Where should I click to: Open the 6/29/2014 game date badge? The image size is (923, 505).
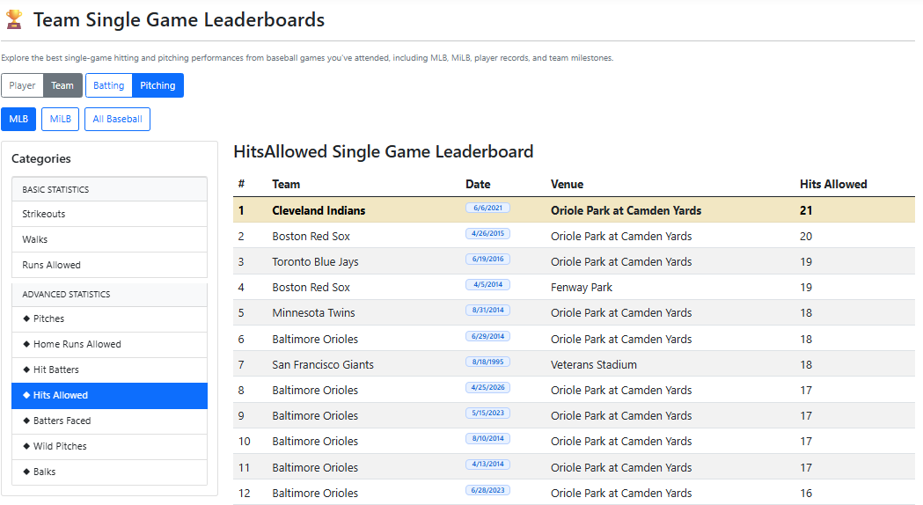tap(488, 337)
